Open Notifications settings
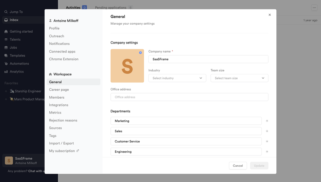Viewport: 321px width, 182px height. [59, 44]
